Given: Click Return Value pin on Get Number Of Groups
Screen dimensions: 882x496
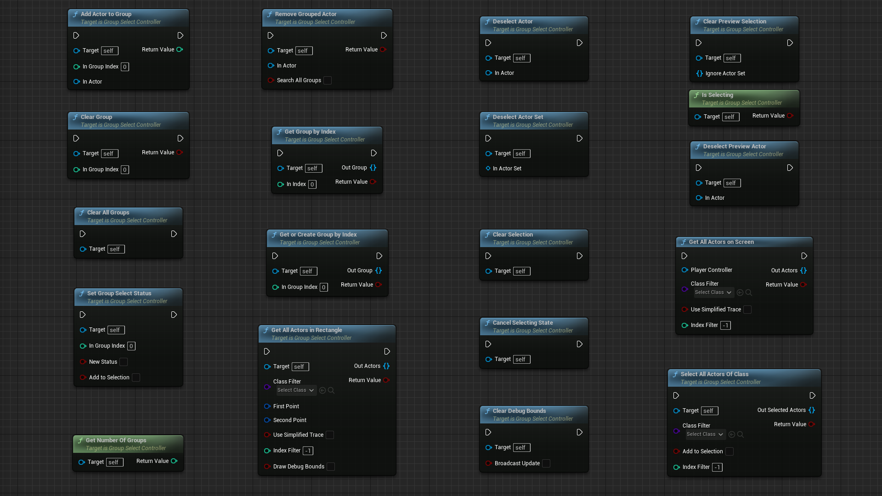Looking at the screenshot, I should (x=174, y=461).
